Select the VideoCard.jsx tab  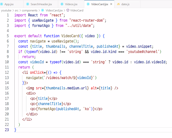tap(99, 4)
